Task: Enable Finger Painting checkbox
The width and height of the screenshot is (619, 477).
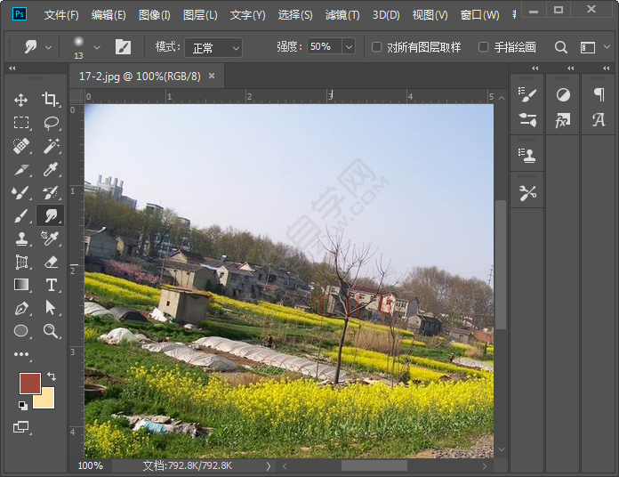Action: pyautogui.click(x=483, y=47)
